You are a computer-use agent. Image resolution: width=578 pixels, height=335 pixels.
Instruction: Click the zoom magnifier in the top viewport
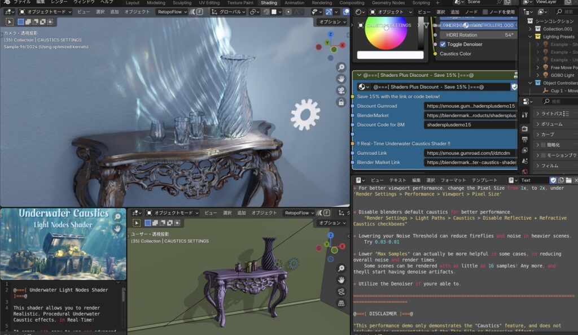pyautogui.click(x=341, y=68)
